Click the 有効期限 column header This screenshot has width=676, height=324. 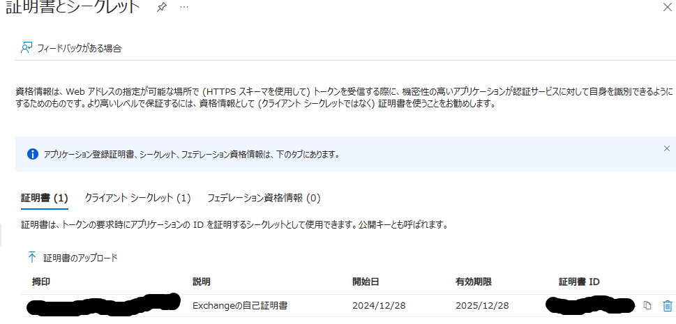(474, 282)
